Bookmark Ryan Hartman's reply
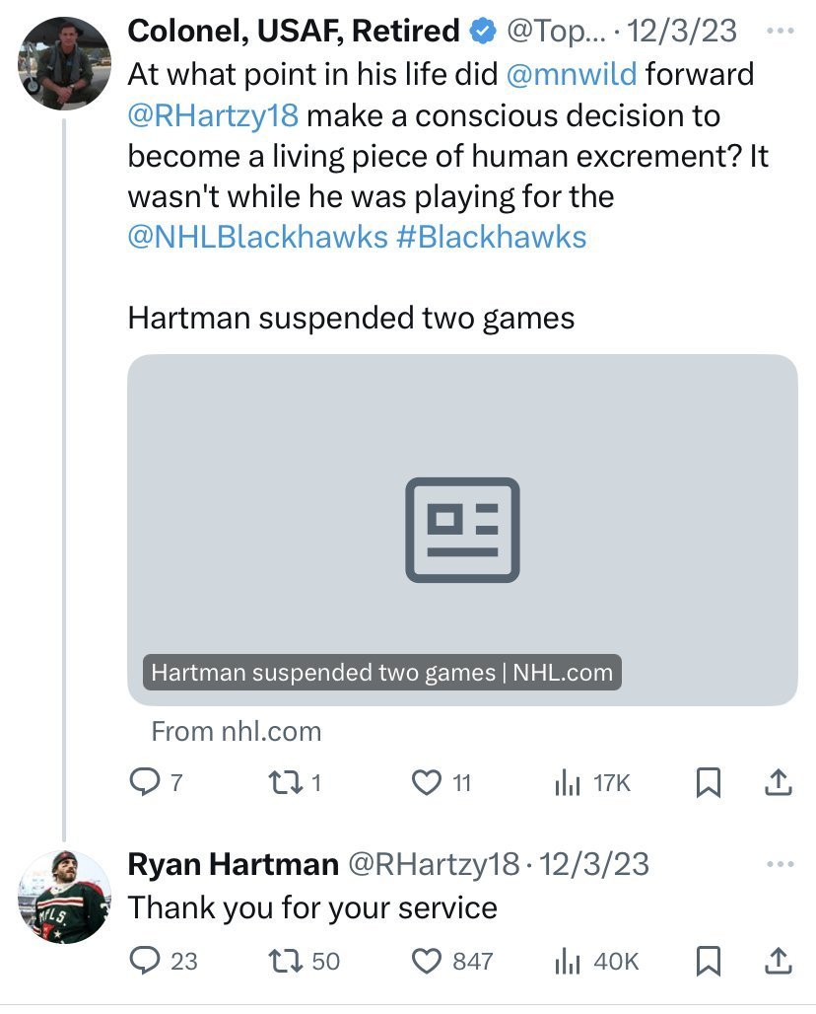816x1014 pixels. [x=707, y=960]
